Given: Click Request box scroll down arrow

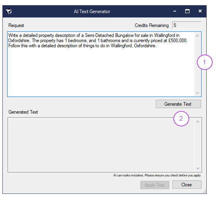Looking at the screenshot, I should 198,93.
